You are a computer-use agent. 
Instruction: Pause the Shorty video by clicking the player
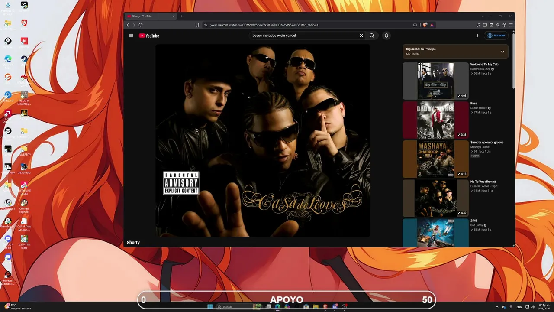263,140
